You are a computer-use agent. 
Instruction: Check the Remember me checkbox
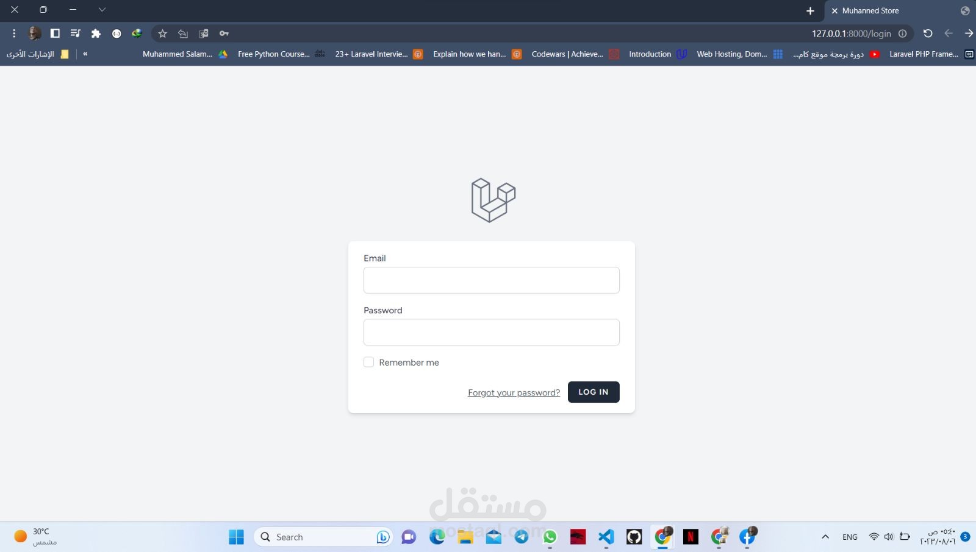coord(368,362)
